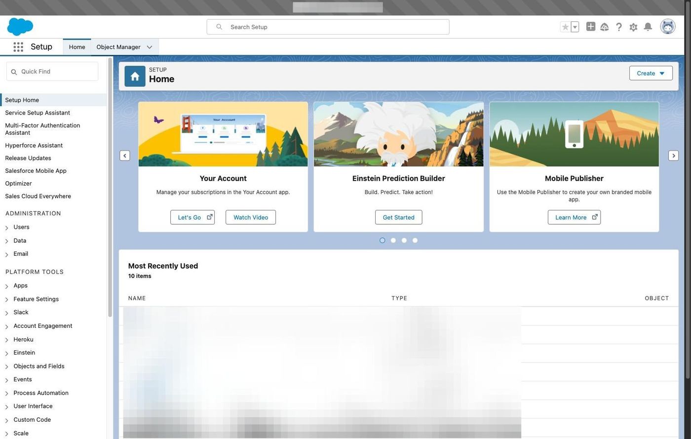Screen dimensions: 691x439
Task: Open Service Setup Assistant
Action: [x=38, y=113]
